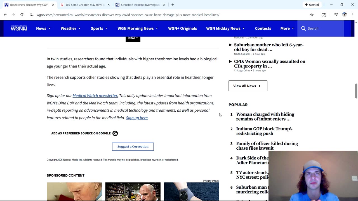The height and width of the screenshot is (201, 358).
Task: Open Woman charged with hiding remains story
Action: [x=265, y=117]
